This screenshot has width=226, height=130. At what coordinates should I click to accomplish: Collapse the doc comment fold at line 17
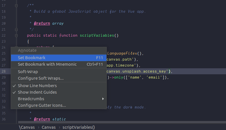tap(16, 5)
